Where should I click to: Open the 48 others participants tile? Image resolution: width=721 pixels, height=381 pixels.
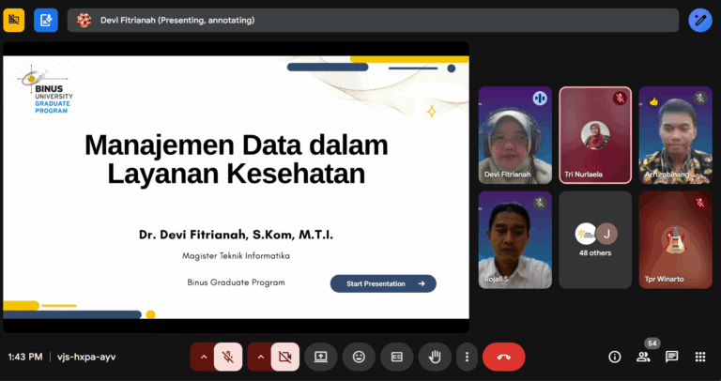(595, 240)
